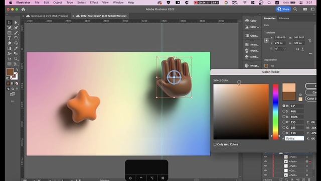Open the Effect menu

tap(94, 3)
